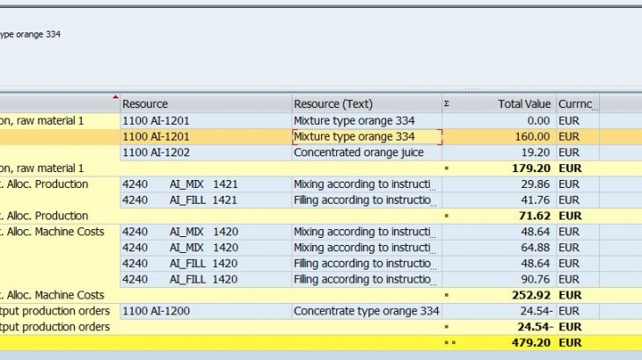Collapse the subtotal marker beside 252.92
The width and height of the screenshot is (642, 360).
447,295
